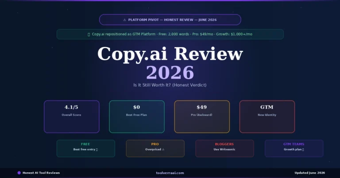Click 'Is It Still Worth It? (Honest Verdict)' subtitle

170,85
